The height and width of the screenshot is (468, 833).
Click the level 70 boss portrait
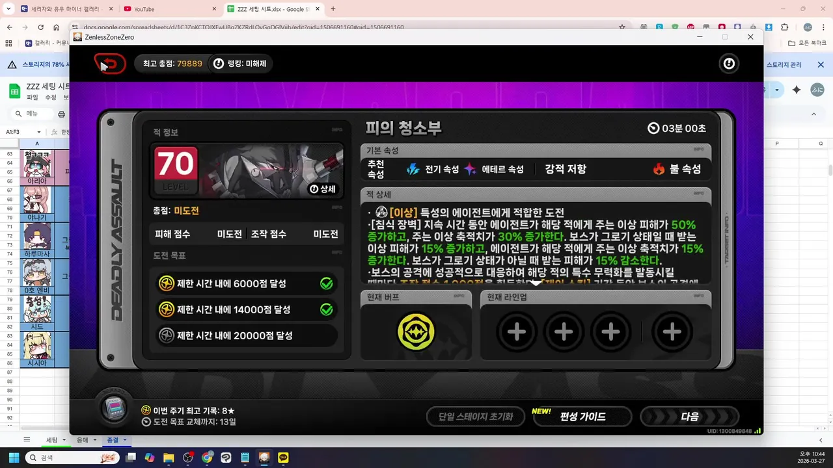[x=247, y=170]
